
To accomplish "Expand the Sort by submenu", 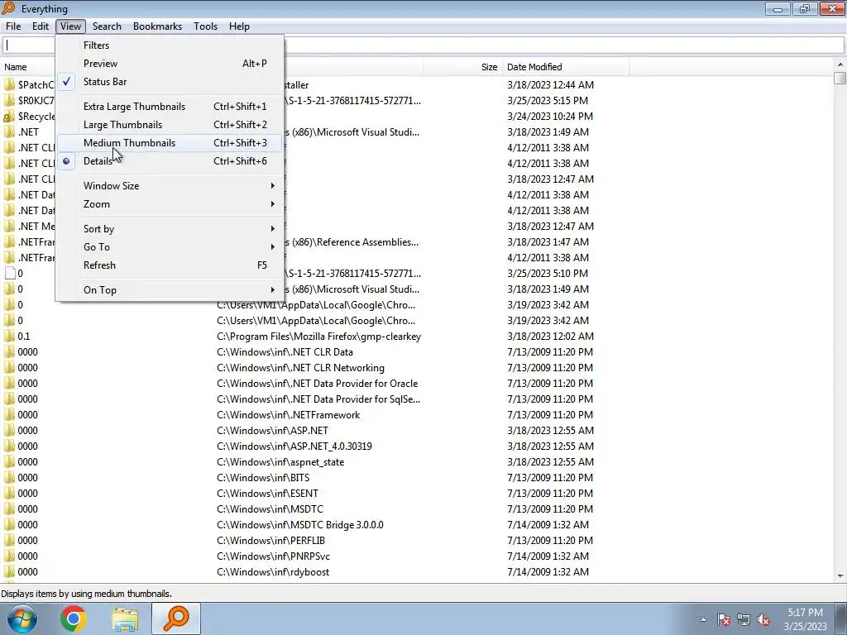I will (x=170, y=229).
